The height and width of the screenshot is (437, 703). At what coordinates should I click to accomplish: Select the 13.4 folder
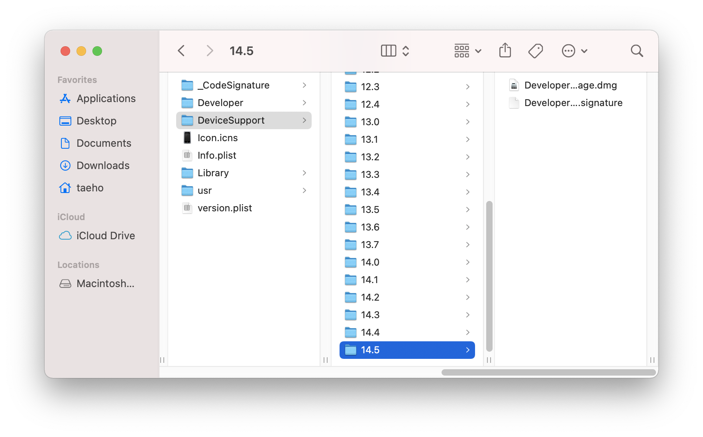coord(407,192)
